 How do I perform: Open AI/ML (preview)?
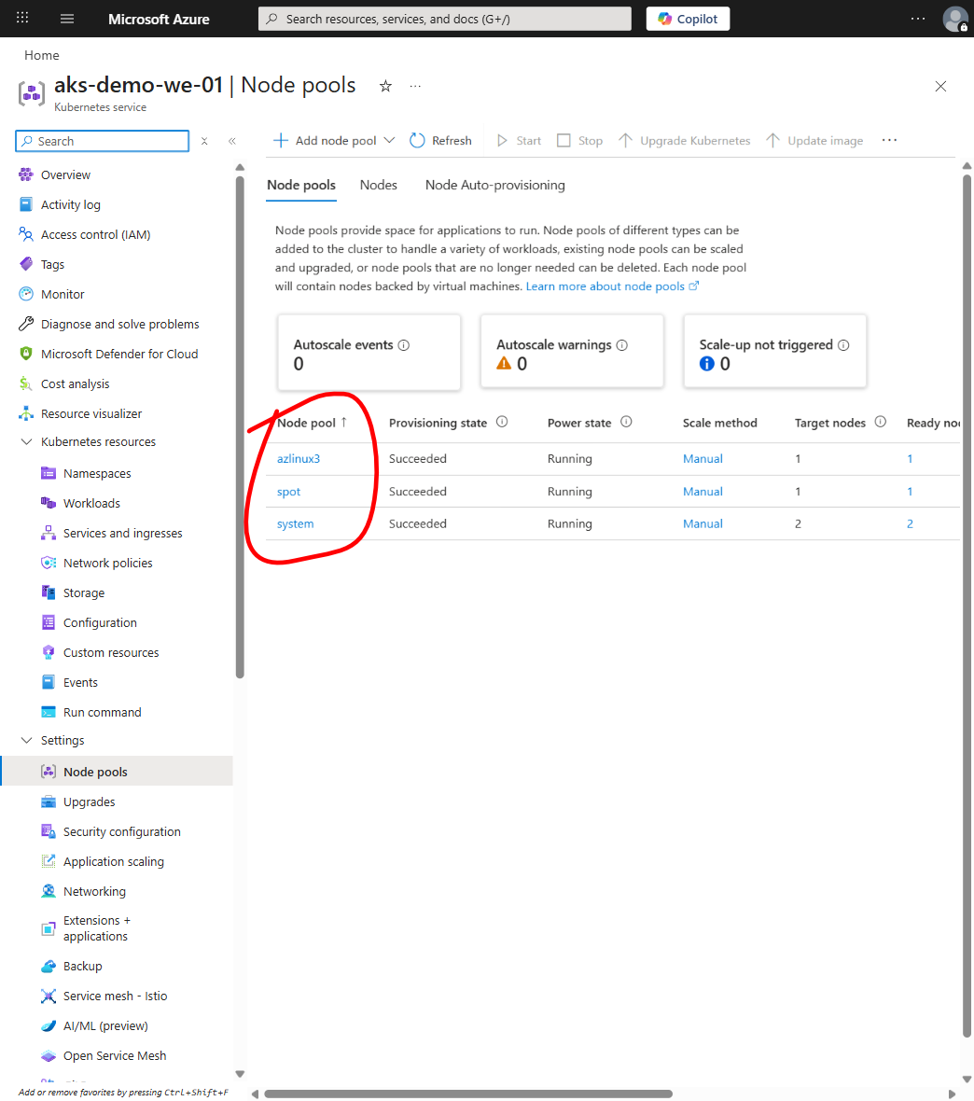[105, 1025]
